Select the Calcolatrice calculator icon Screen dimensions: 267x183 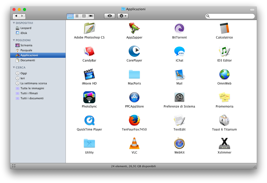click(x=224, y=28)
